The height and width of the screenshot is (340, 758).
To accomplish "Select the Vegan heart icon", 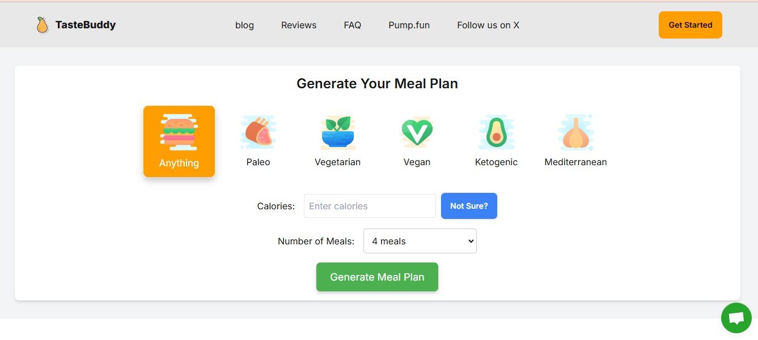I will click(x=417, y=132).
